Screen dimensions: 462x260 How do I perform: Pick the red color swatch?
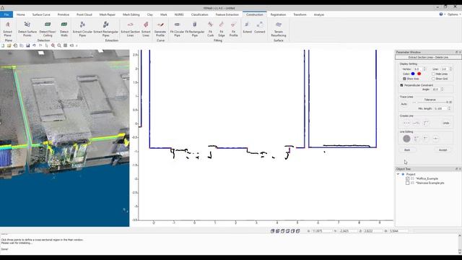click(x=419, y=74)
